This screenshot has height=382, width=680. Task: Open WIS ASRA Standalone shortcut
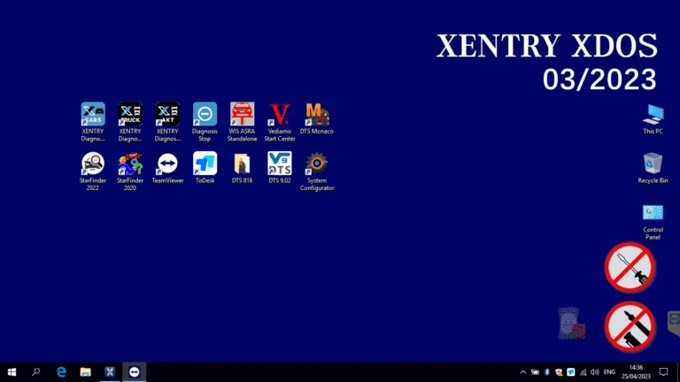point(242,115)
